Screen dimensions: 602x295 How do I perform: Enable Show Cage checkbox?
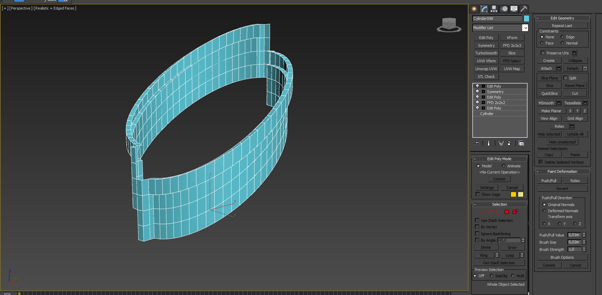point(478,194)
